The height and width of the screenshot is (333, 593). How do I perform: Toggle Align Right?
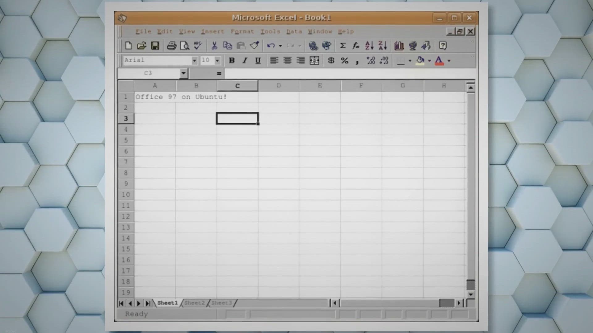301,60
